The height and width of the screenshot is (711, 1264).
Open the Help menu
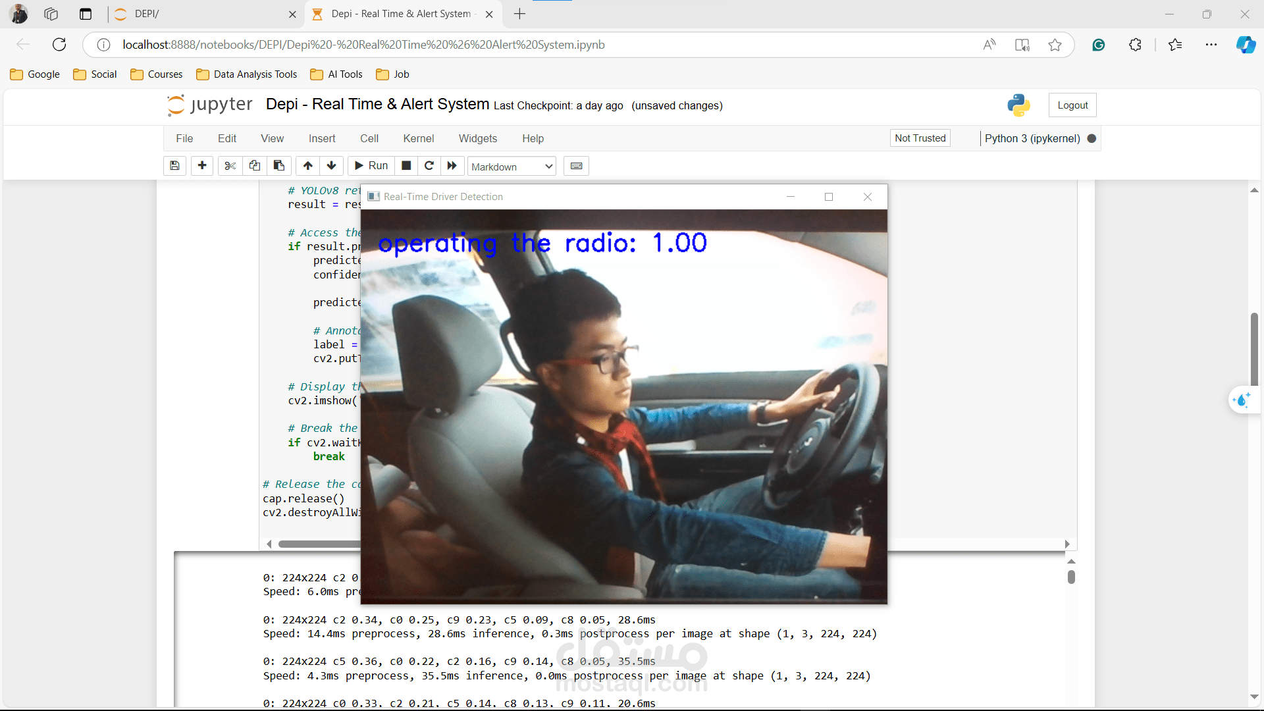[533, 138]
